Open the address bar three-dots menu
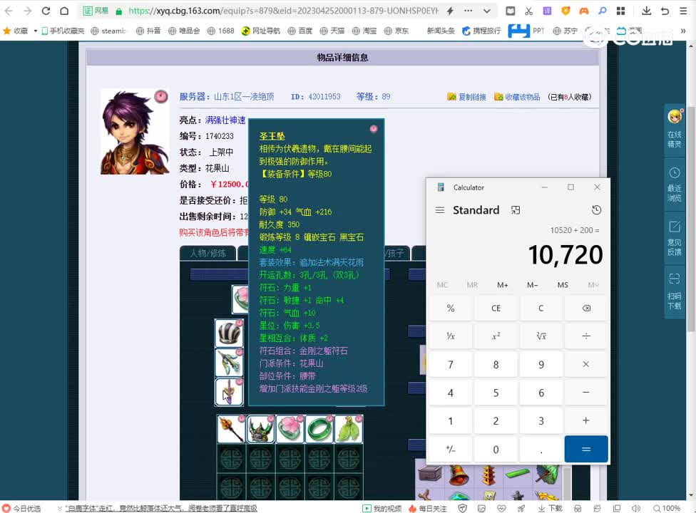Viewport: 696px width, 513px height. click(x=469, y=11)
